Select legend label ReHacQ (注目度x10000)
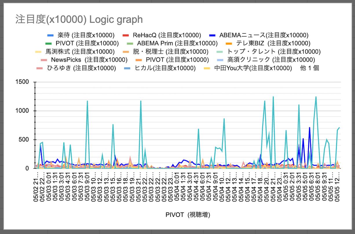355x234 pixels. 167,35
